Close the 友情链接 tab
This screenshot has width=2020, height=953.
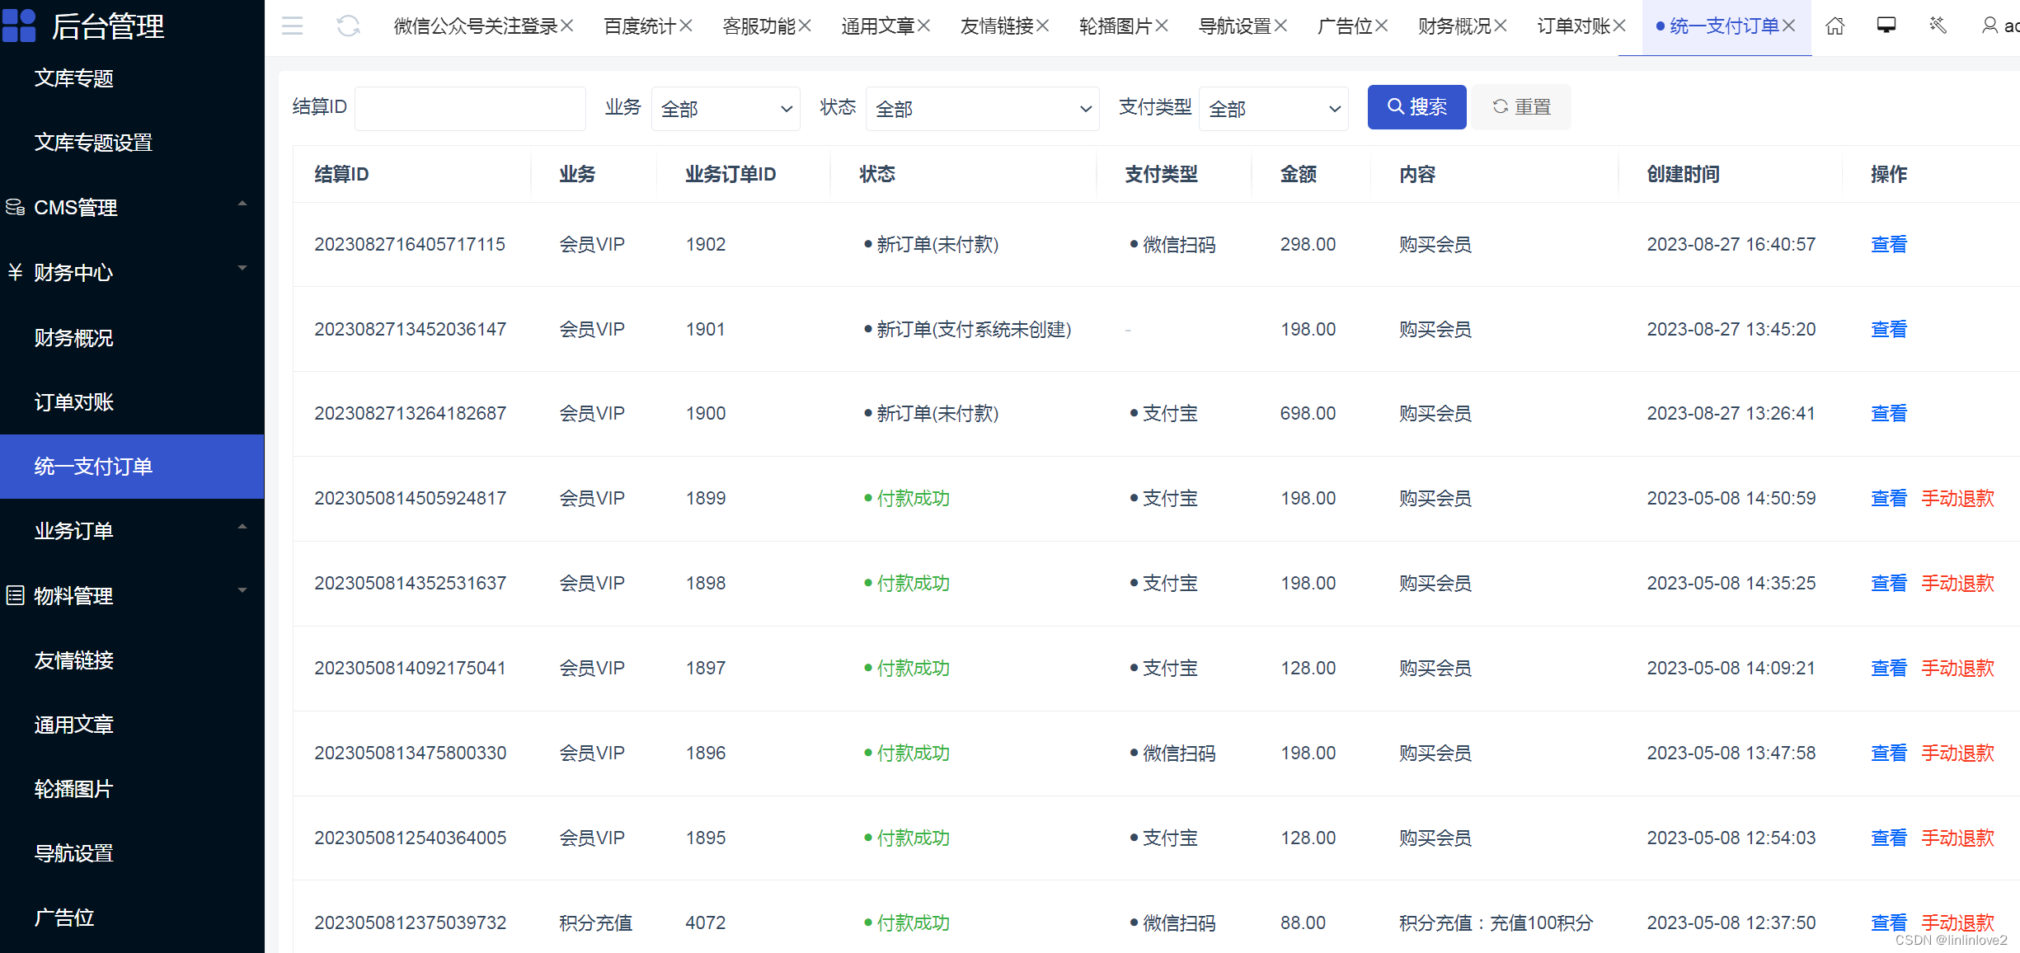(1042, 26)
